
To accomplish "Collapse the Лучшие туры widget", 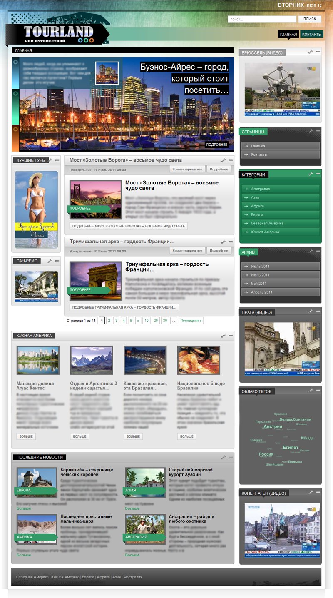I will pos(57,160).
